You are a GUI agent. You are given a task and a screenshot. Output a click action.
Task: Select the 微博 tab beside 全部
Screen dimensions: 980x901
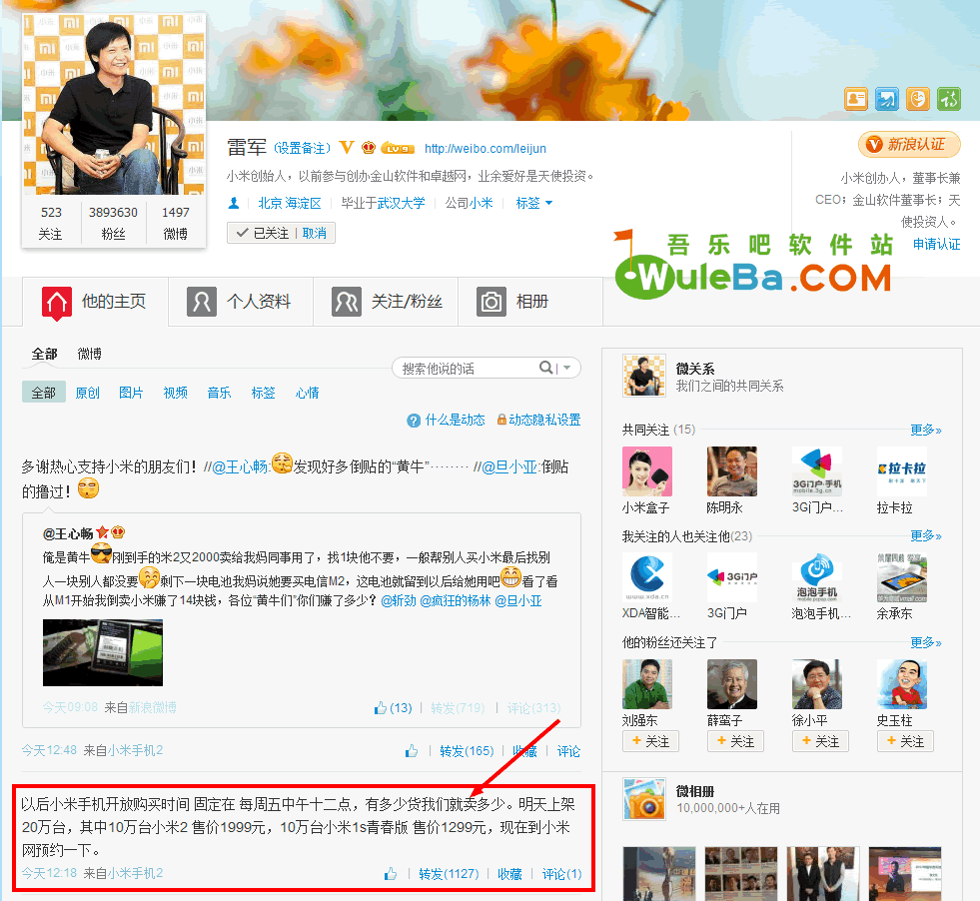point(89,355)
